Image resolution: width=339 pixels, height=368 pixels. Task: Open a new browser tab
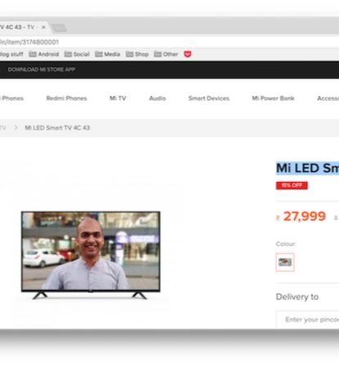click(59, 28)
